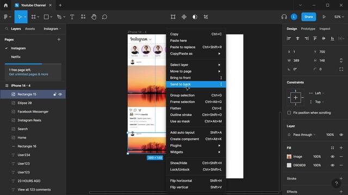The height and width of the screenshot is (195, 348).
Task: Open the zoom level 52% dropdown
Action: coord(339,17)
